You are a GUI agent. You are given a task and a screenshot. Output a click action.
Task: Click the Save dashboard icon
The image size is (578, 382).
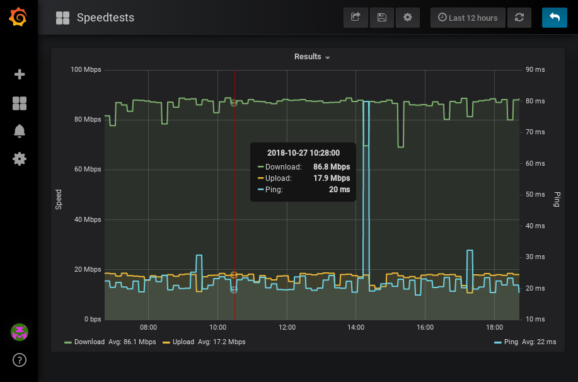tap(381, 18)
